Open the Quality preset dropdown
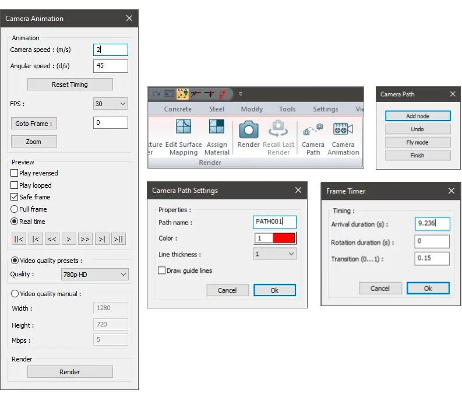462x397 pixels. 94,275
